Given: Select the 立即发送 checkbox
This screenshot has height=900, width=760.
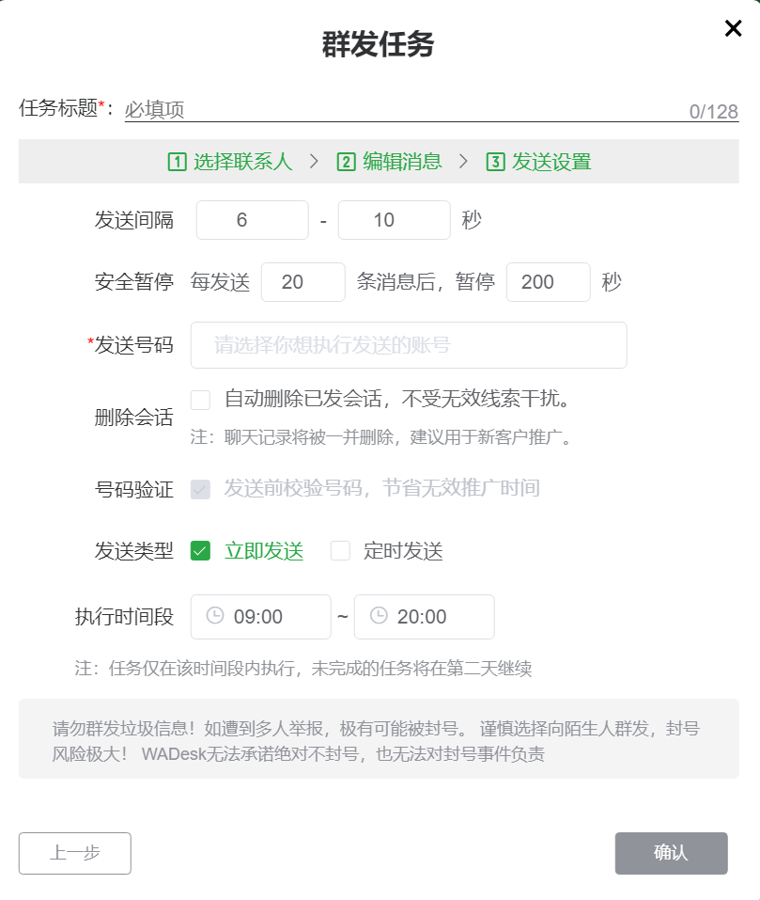Looking at the screenshot, I should (200, 550).
